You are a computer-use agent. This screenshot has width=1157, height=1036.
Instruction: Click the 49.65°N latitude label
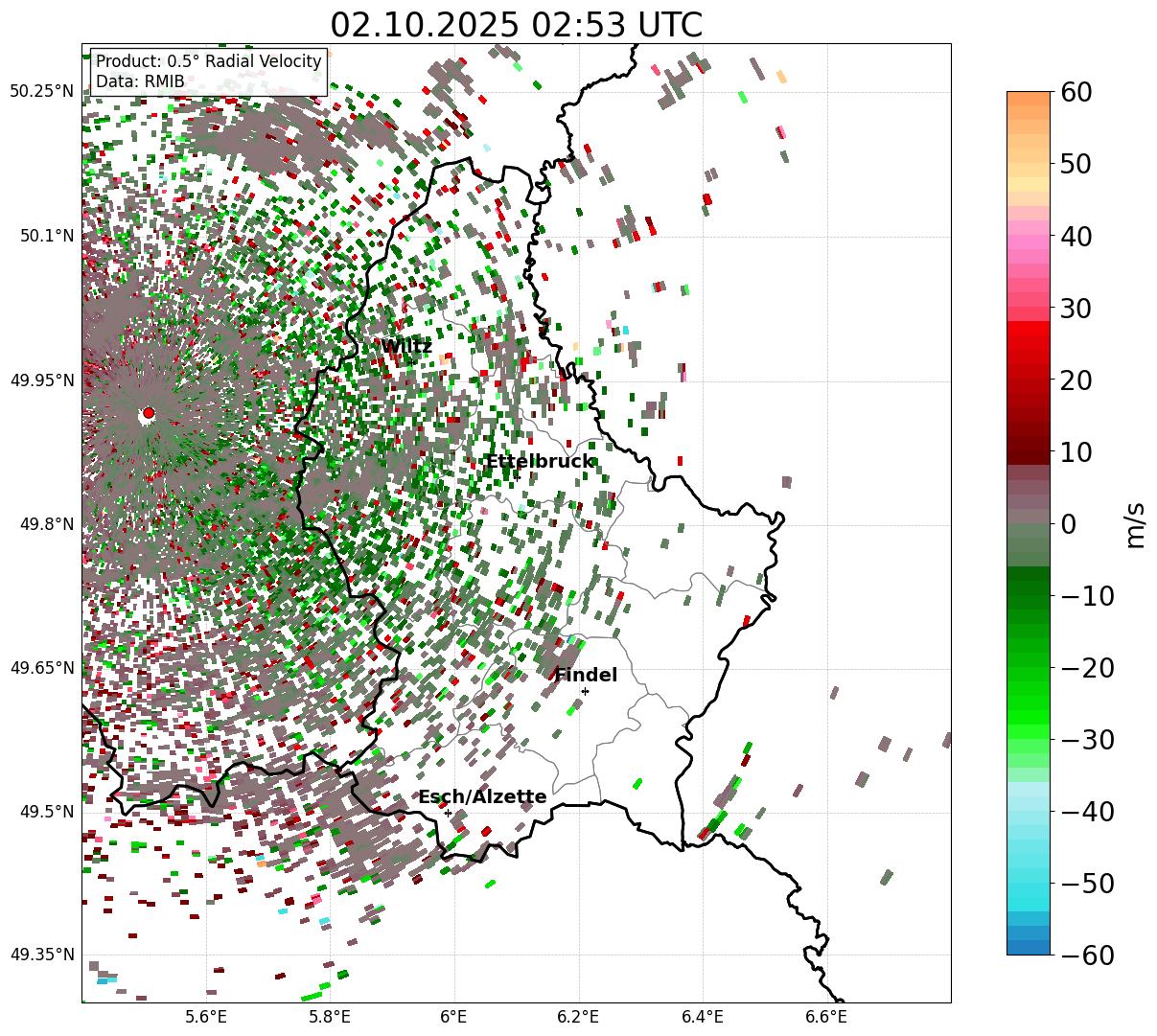pos(42,668)
